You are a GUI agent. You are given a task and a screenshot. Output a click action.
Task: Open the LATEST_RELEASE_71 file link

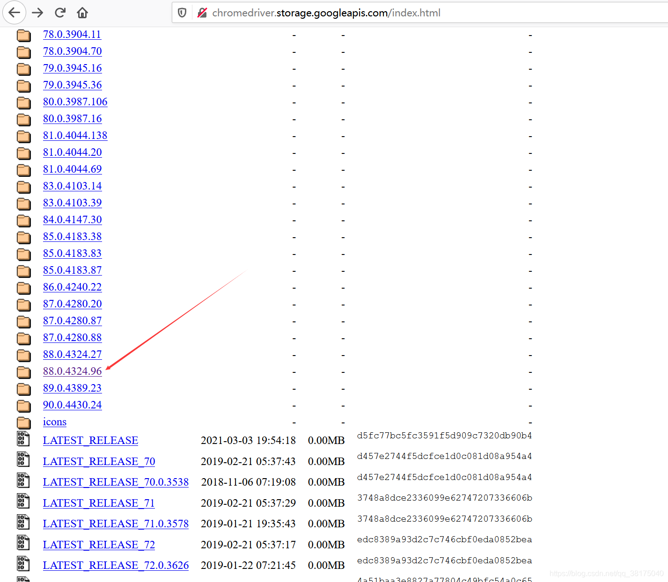[99, 503]
